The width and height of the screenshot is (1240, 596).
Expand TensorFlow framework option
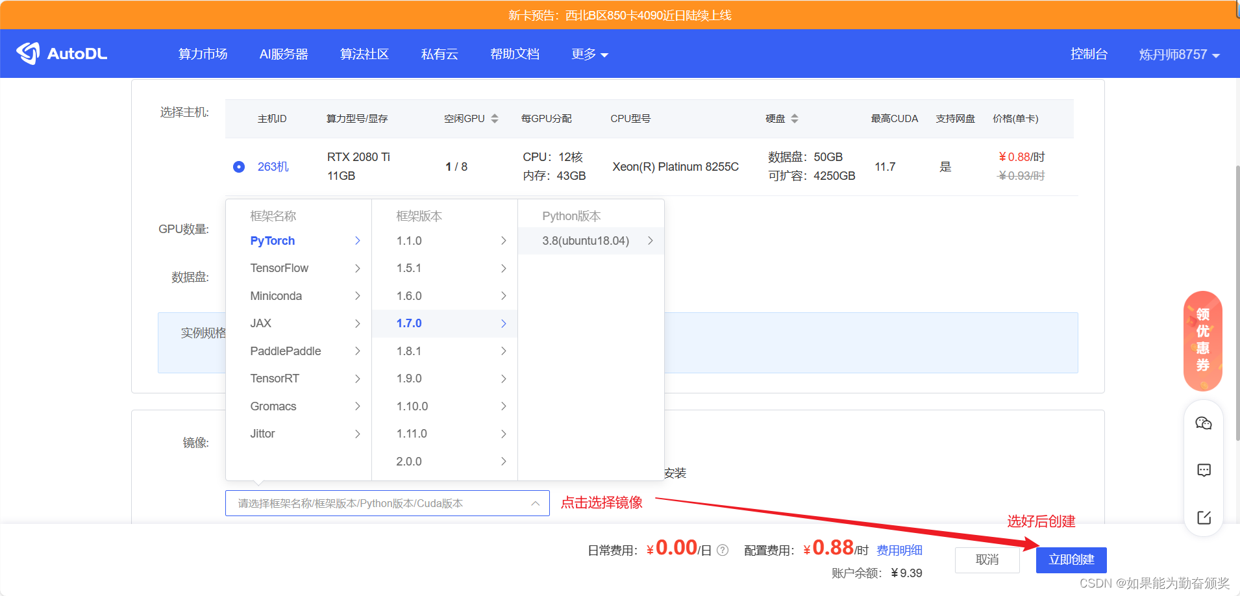tap(299, 268)
